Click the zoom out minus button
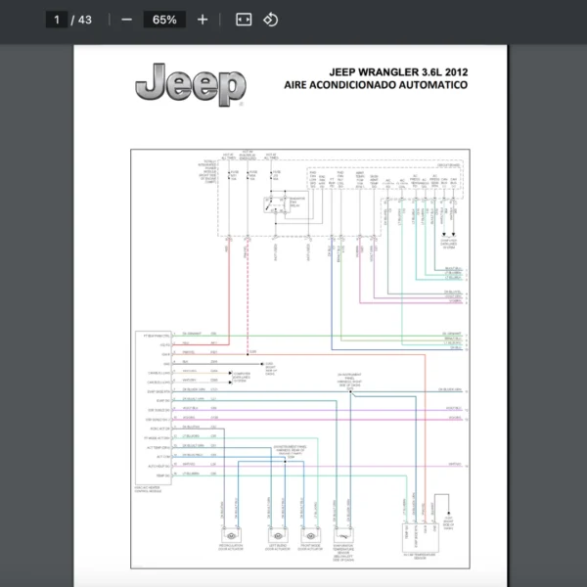The width and height of the screenshot is (587, 587). tap(126, 20)
